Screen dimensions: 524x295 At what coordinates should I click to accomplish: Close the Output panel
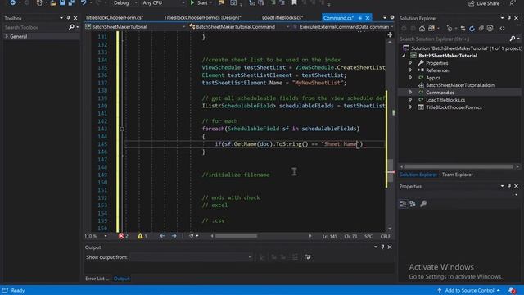pyautogui.click(x=390, y=247)
